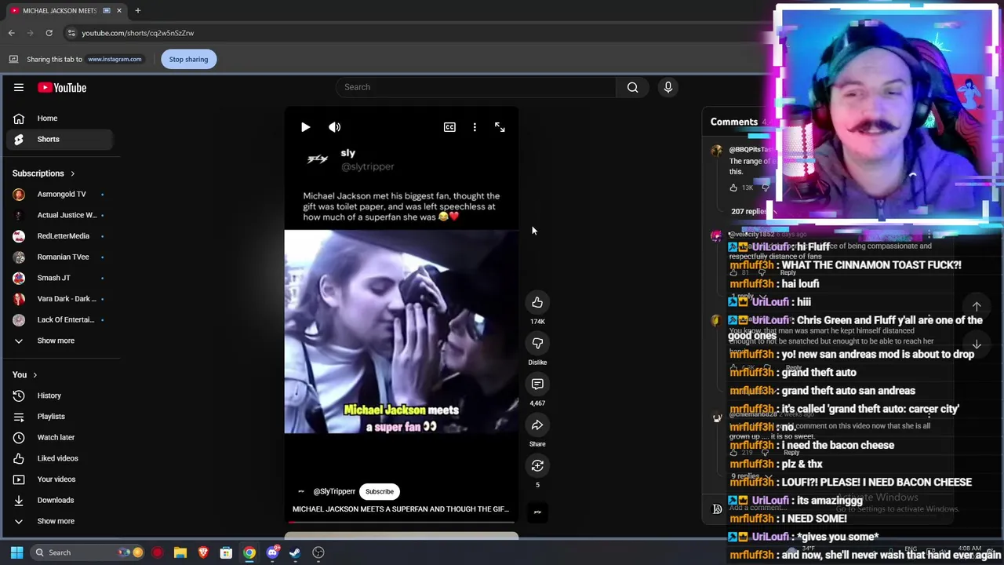Image resolution: width=1004 pixels, height=565 pixels.
Task: Close the Michael Jackson tab
Action: click(x=119, y=10)
